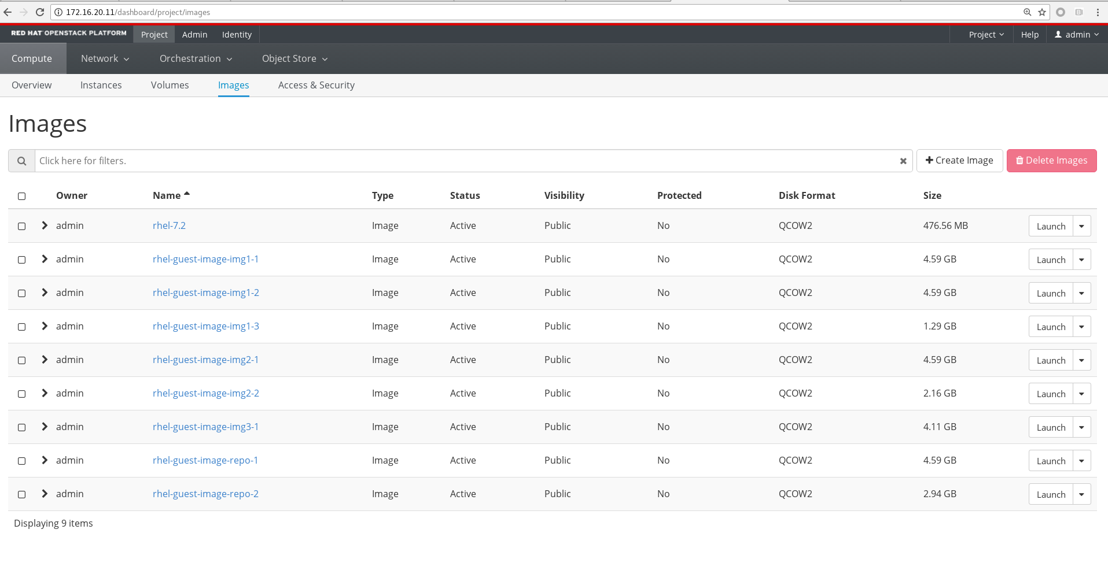Clear the filter with the X icon
1108x570 pixels.
(903, 161)
